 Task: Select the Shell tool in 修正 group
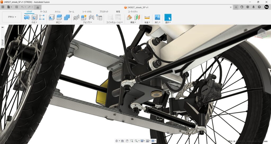pyautogui.click(x=52, y=17)
